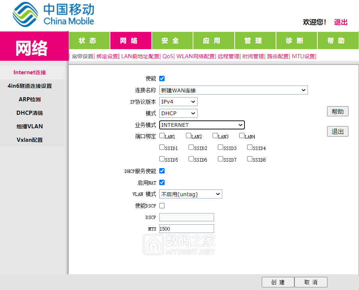The height and width of the screenshot is (290, 359).
Task: Open the QoS submenu
Action: click(168, 56)
